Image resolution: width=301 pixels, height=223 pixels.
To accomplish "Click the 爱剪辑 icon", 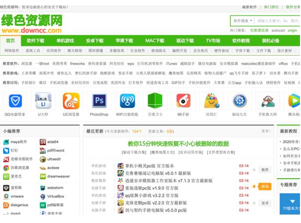I will point(6,188).
